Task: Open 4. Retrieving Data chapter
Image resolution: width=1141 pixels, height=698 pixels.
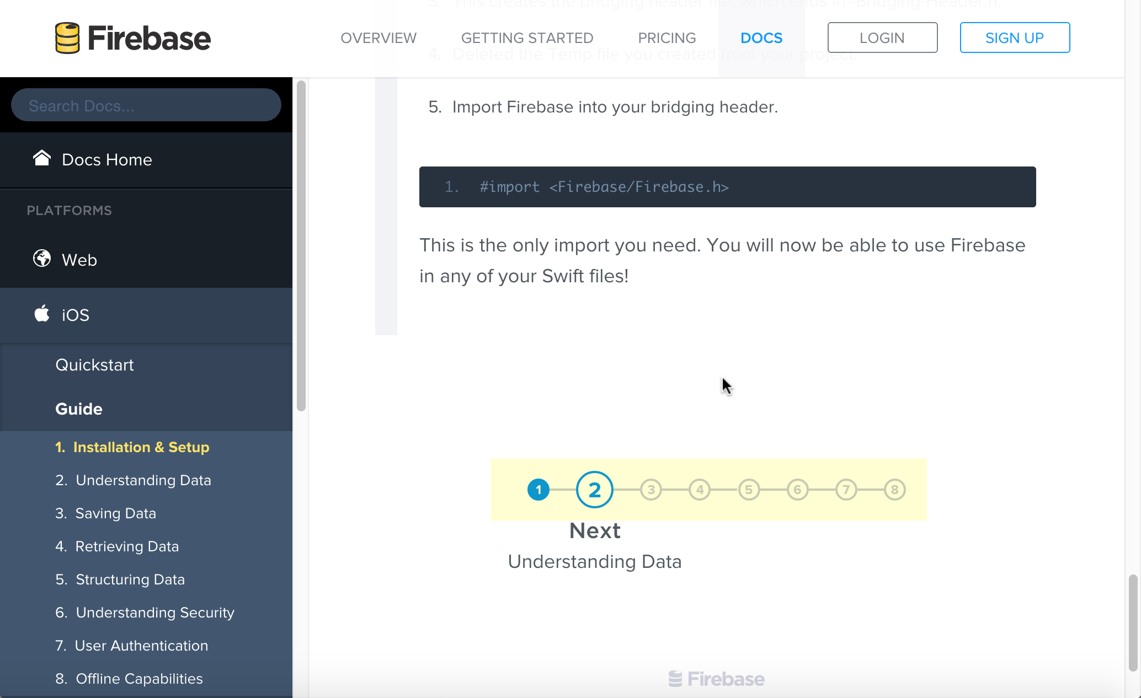Action: pyautogui.click(x=117, y=546)
